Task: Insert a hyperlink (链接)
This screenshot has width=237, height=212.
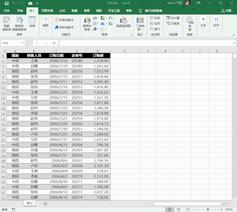Action: [x=190, y=24]
